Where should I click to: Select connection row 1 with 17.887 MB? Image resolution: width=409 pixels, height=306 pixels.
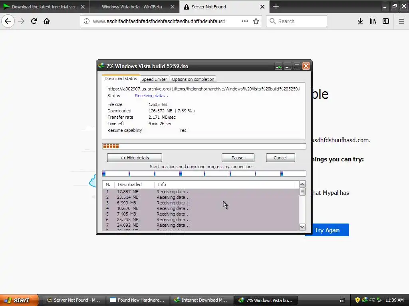(x=201, y=192)
